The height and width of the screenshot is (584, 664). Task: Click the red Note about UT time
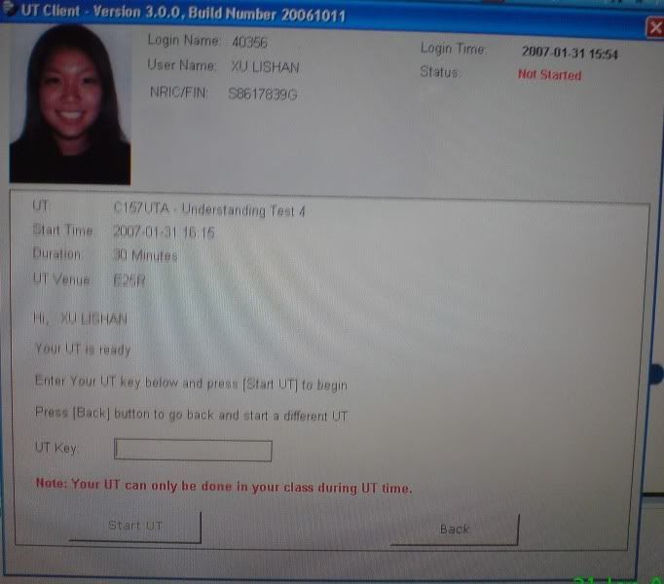pyautogui.click(x=224, y=486)
